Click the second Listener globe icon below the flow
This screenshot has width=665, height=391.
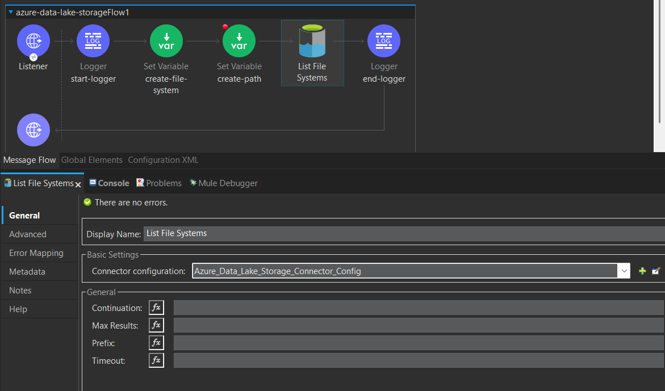click(x=33, y=129)
